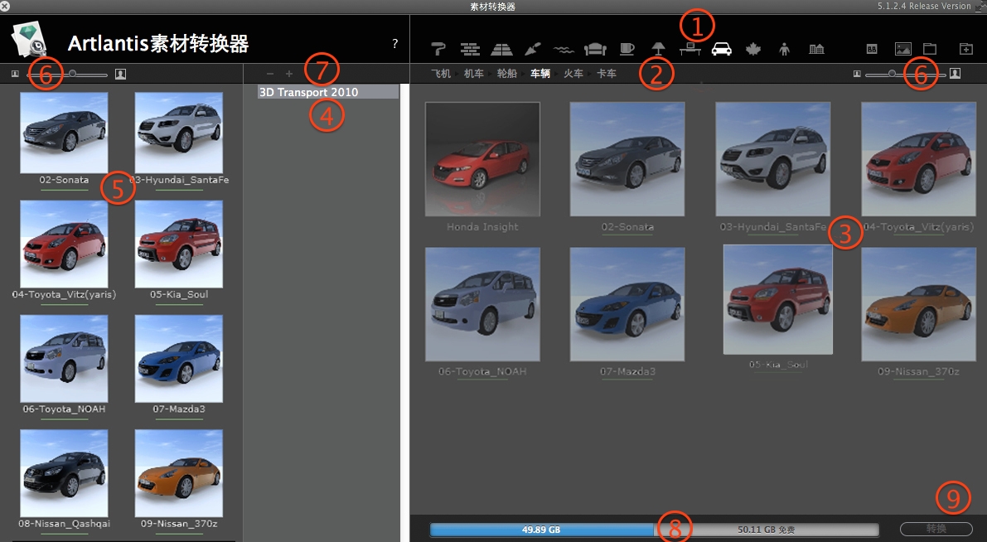Screen dimensions: 987x542
Task: Select 08-Nissan_Qashqai thumbnail in left panel
Action: [64, 473]
